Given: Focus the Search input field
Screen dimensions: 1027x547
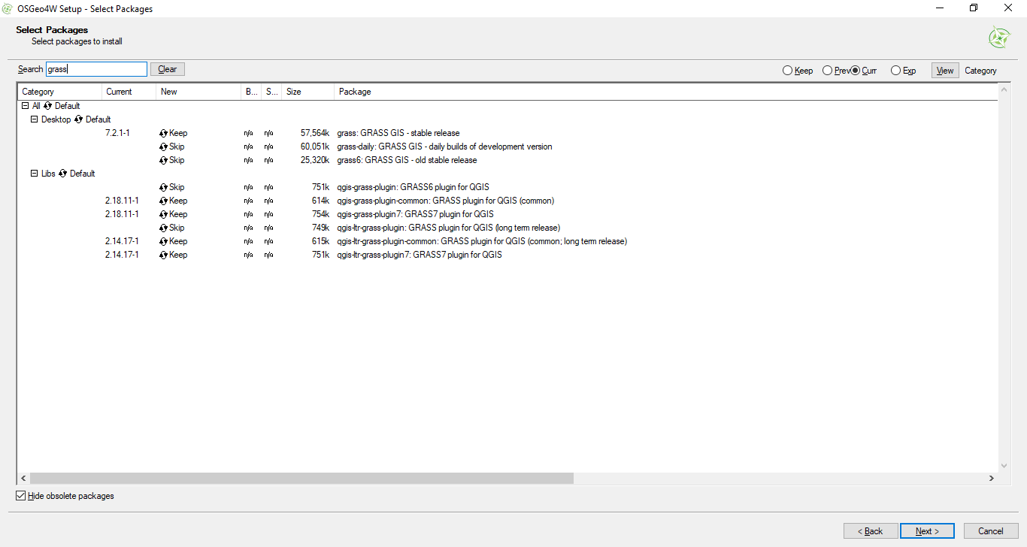Looking at the screenshot, I should point(96,69).
